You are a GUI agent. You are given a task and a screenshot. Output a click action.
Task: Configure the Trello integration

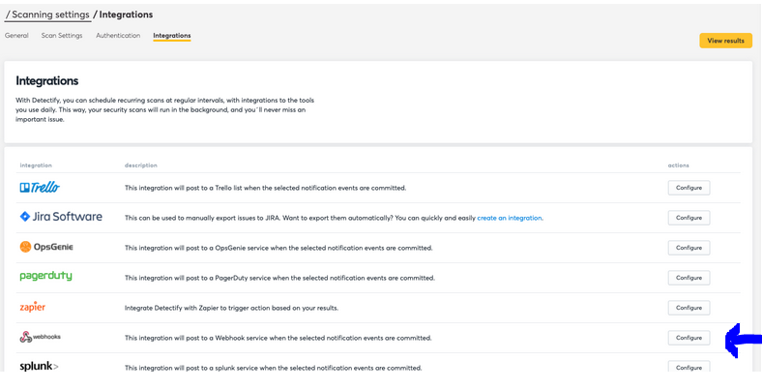689,188
